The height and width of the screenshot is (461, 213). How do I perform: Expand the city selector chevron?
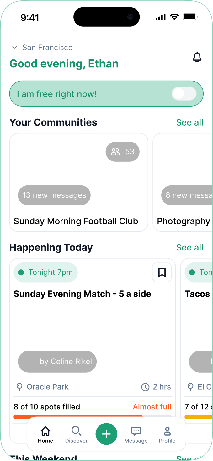(14, 48)
